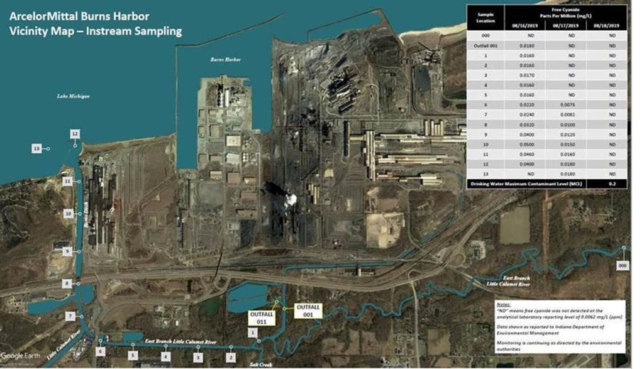
Task: Click the 08/18/2019 column header
Action: [607, 25]
